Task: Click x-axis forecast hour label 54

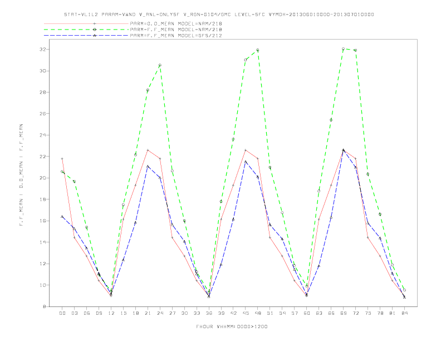Action: (x=282, y=313)
